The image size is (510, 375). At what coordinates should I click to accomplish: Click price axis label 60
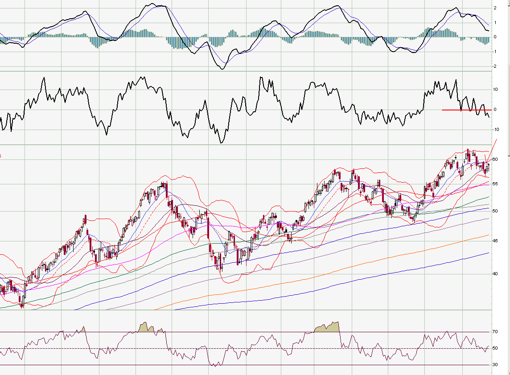(x=495, y=159)
